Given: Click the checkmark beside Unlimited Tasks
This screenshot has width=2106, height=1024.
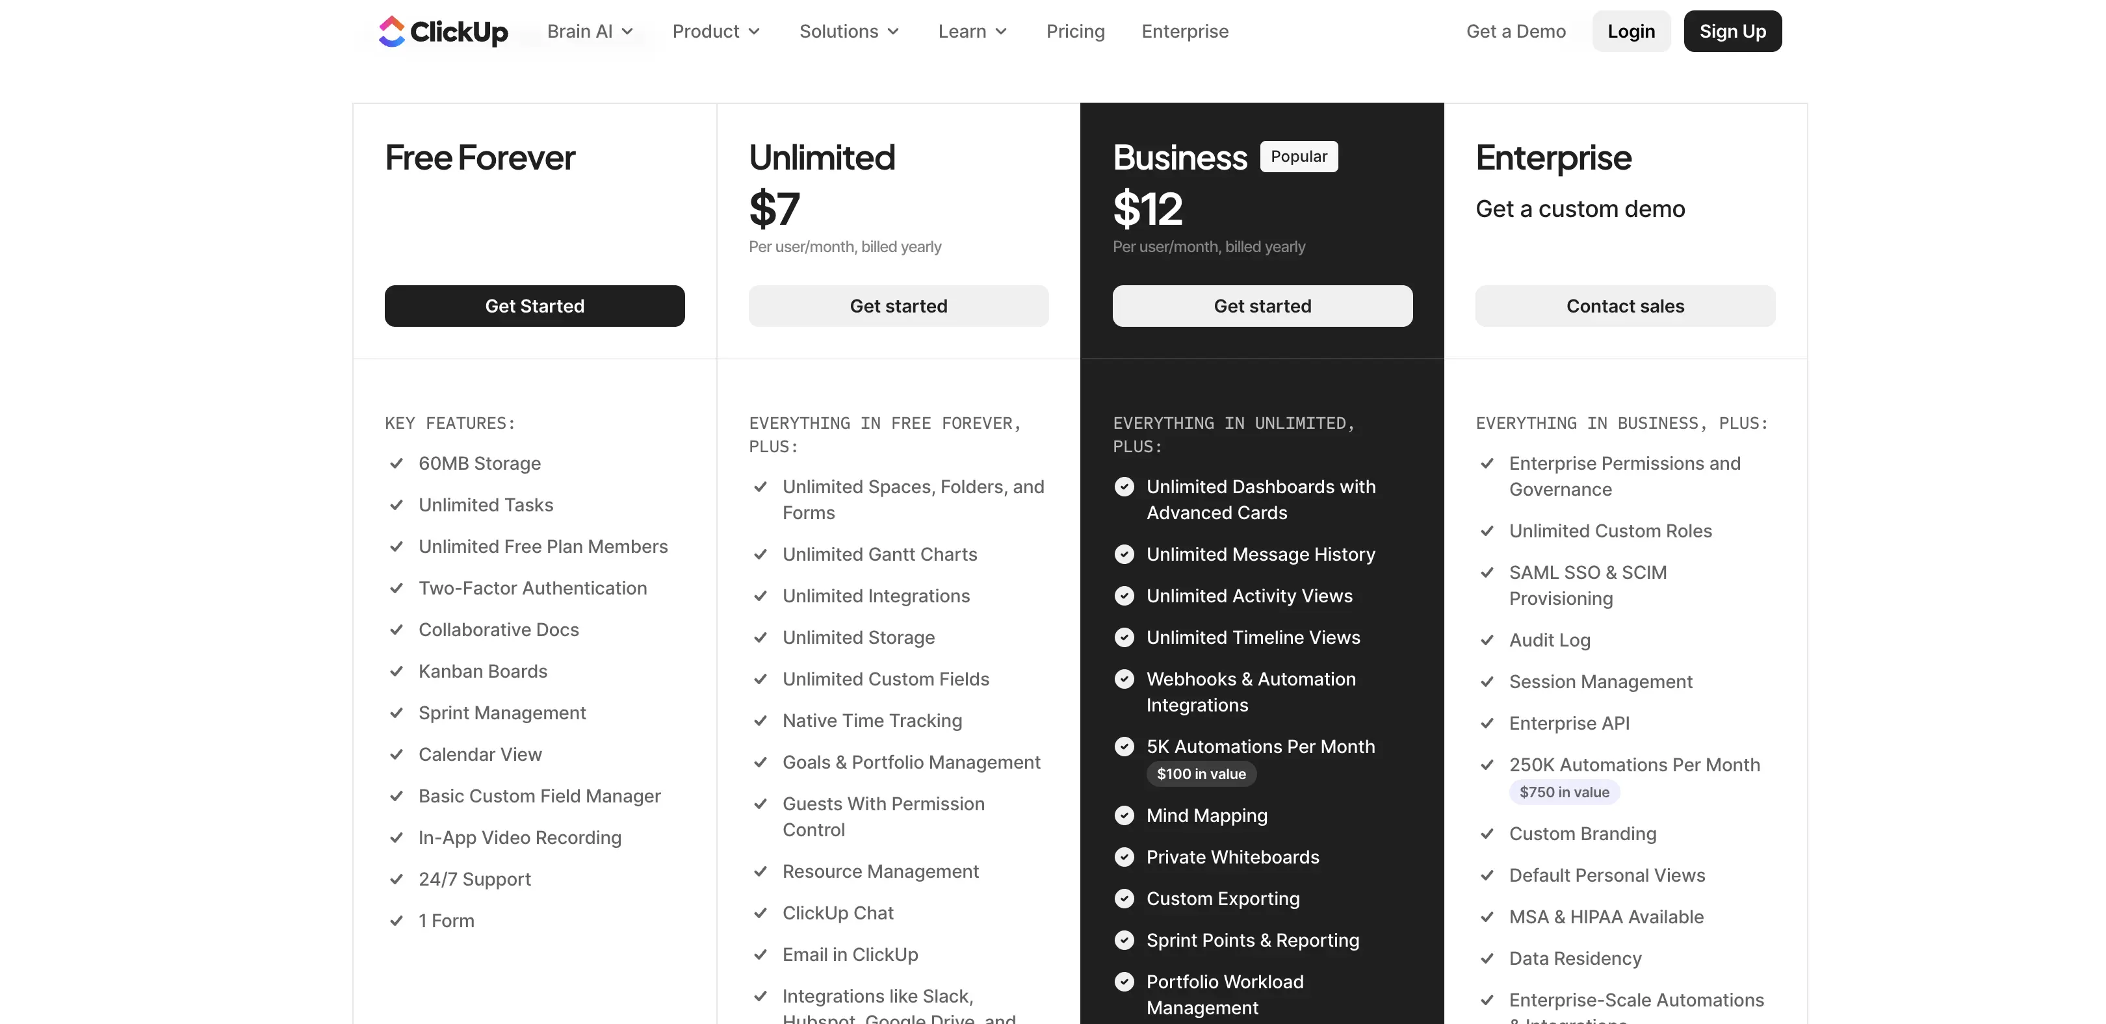Looking at the screenshot, I should 396,505.
